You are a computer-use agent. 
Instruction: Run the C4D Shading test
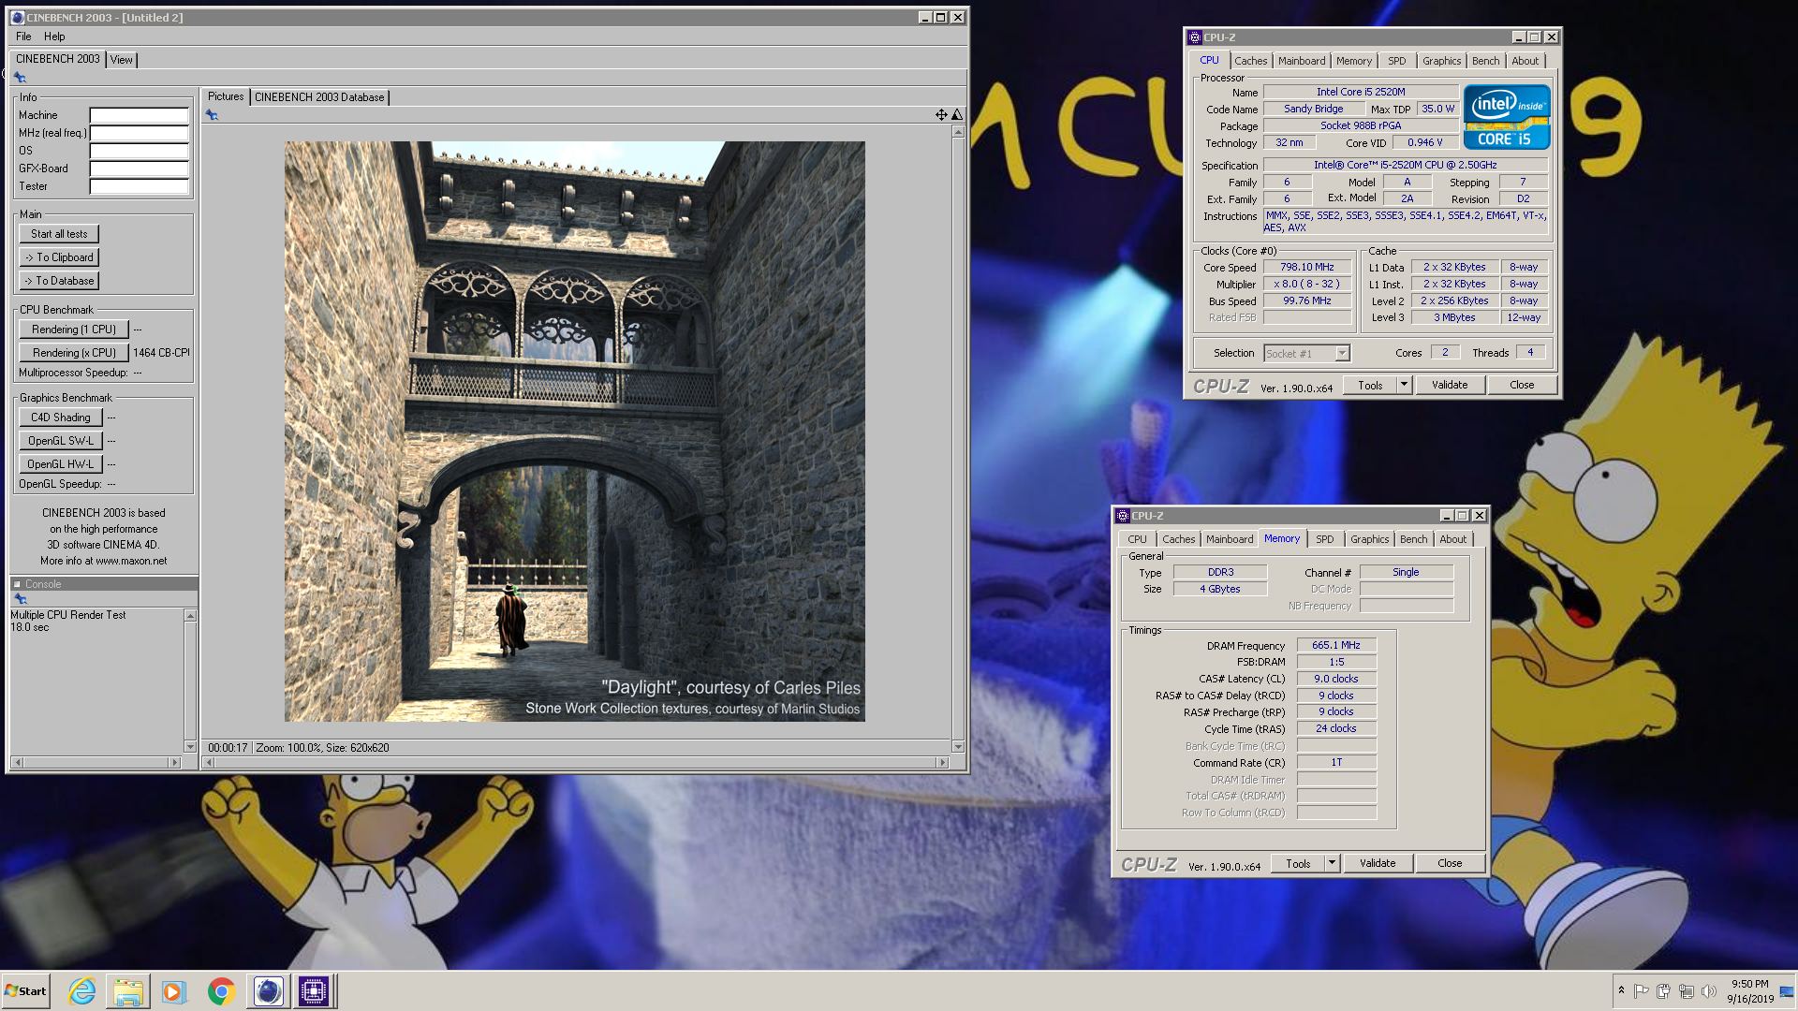tap(61, 418)
